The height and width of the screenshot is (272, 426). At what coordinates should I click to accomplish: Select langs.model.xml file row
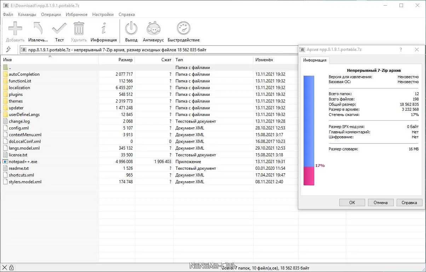[149, 148]
